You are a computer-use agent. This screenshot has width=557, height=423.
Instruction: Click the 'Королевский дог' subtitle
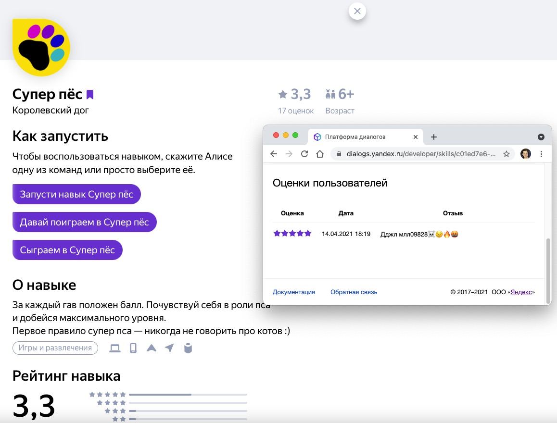click(x=51, y=111)
